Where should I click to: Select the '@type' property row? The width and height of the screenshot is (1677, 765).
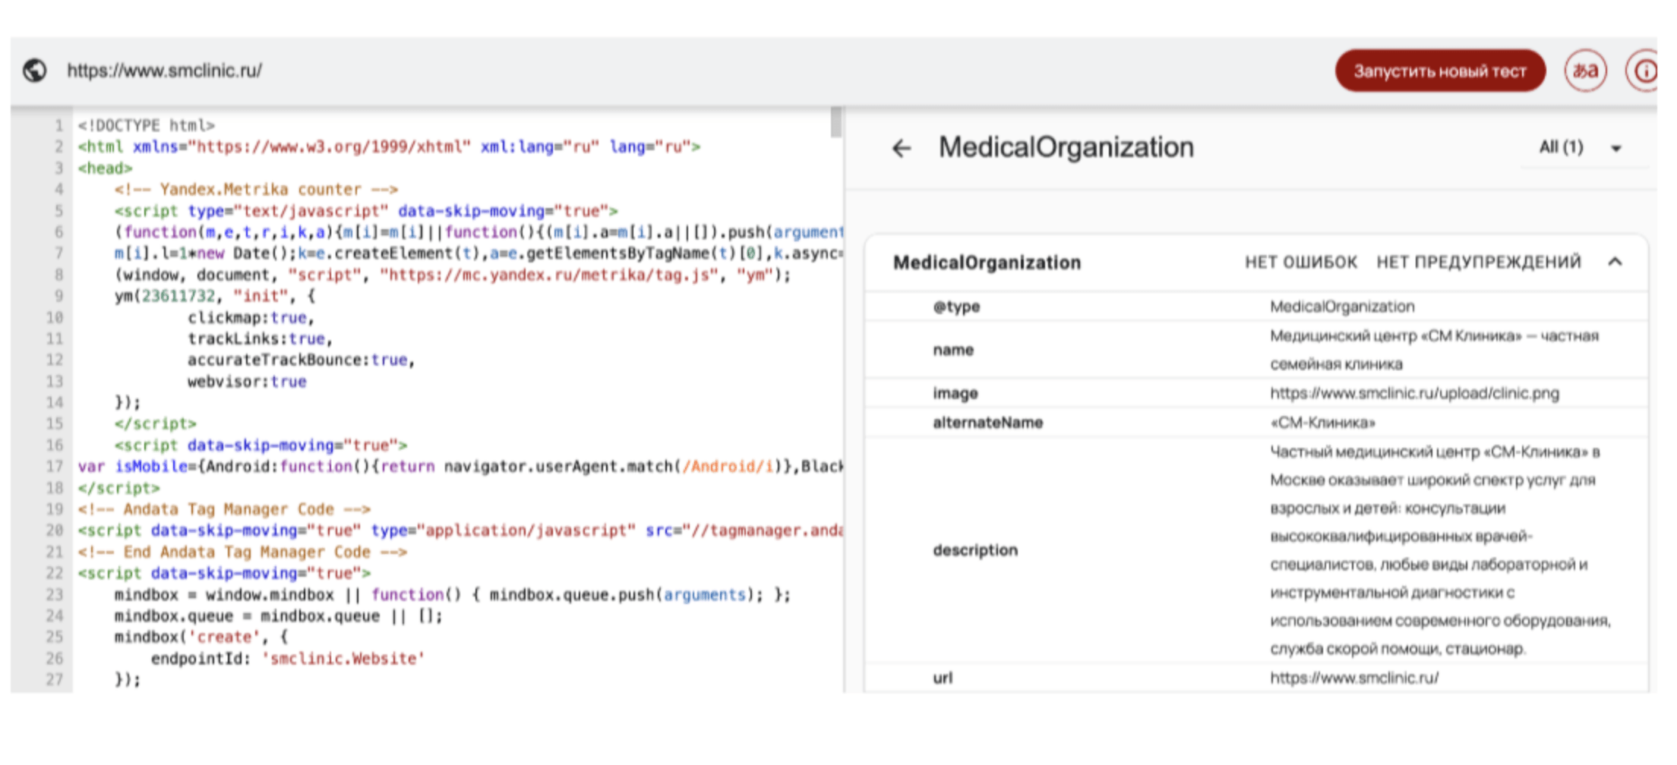coord(1256,307)
